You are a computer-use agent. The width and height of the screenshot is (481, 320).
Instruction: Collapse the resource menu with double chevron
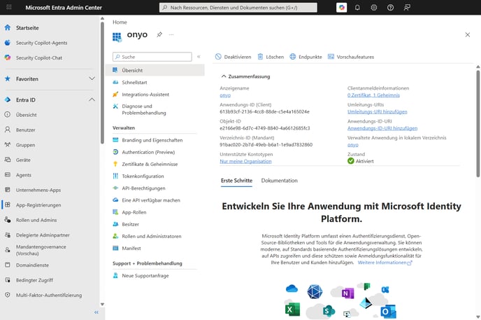tap(199, 57)
